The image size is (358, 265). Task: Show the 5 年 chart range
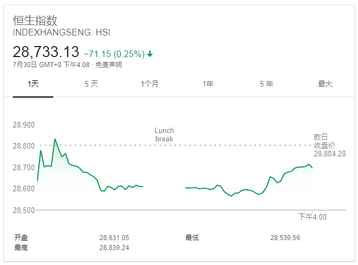point(266,84)
